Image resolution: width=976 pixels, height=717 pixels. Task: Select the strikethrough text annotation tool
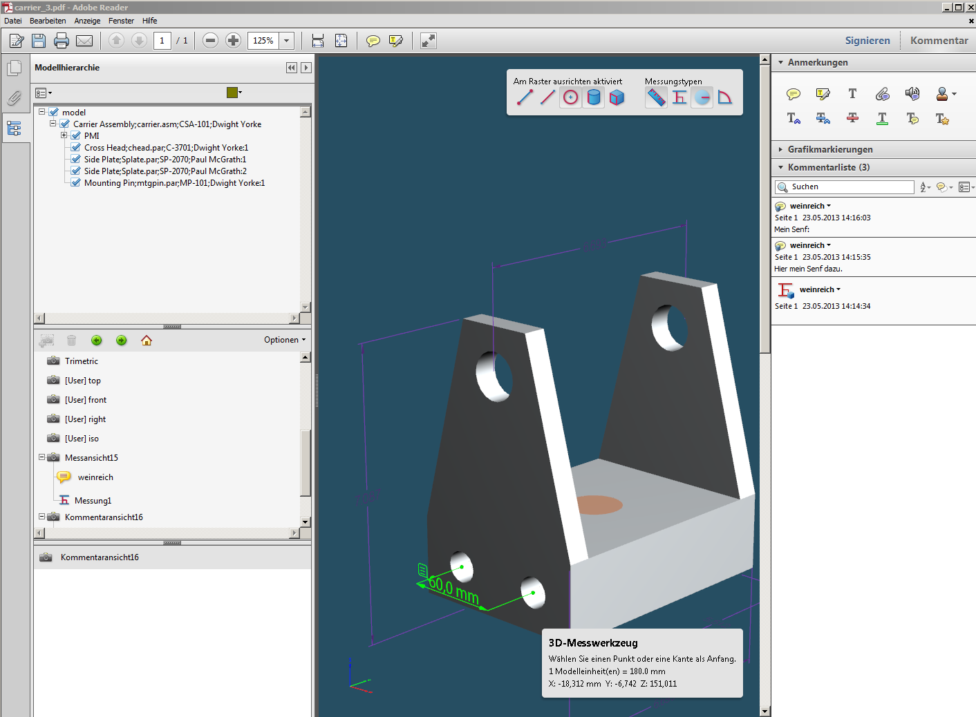pyautogui.click(x=852, y=118)
